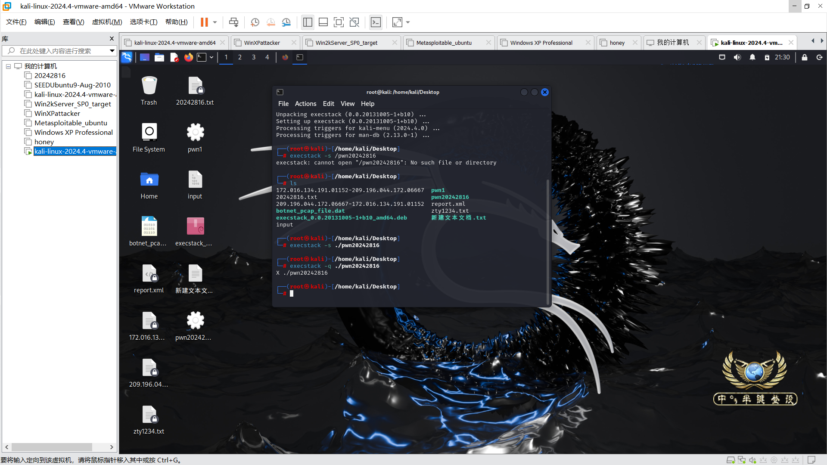This screenshot has width=827, height=465.
Task: Switch to the Metasploitable_ubuntu tab
Action: pyautogui.click(x=444, y=43)
